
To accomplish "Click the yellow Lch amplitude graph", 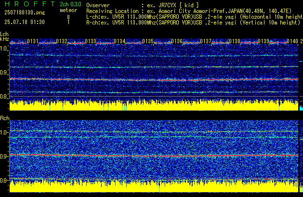I will point(154,105).
